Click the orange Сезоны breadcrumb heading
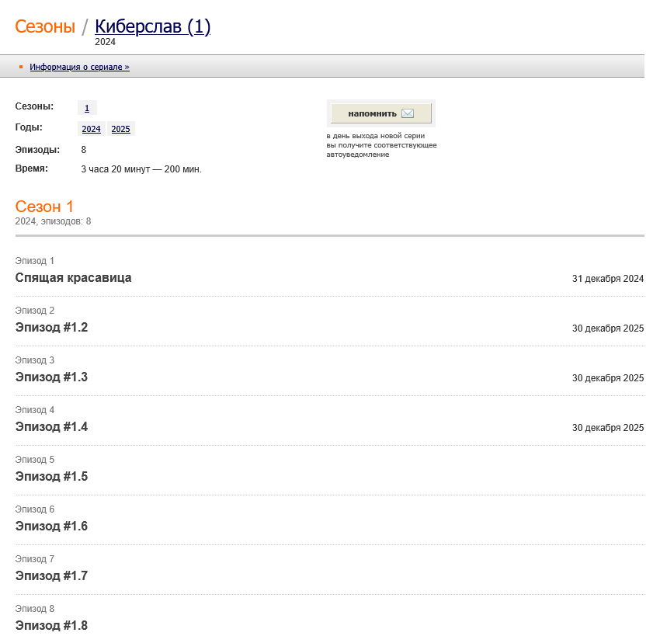Image resolution: width=660 pixels, height=643 pixels. [x=45, y=26]
